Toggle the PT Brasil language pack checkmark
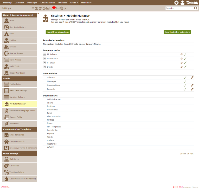Viewport: 199px width, 188px height. (x=185, y=63)
